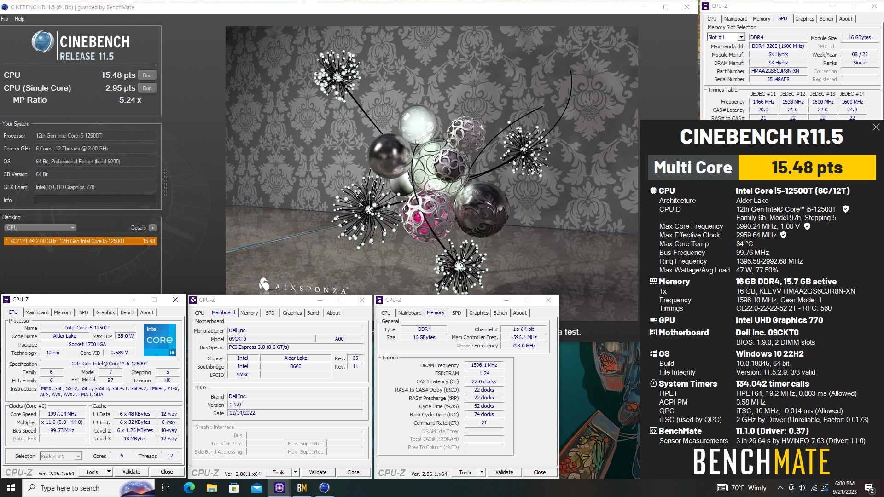
Task: Open the Windows Start menu
Action: point(11,488)
